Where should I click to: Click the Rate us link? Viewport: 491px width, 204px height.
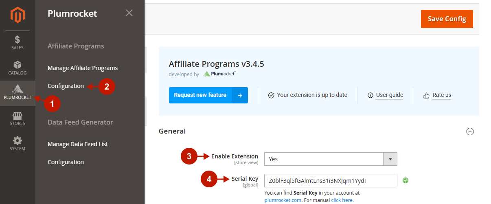point(442,95)
